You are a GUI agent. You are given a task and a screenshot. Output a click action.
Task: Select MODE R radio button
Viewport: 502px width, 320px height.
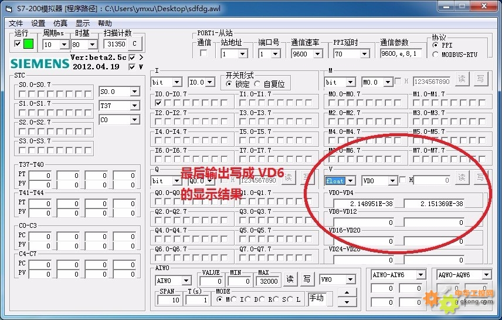pyautogui.click(x=262, y=299)
